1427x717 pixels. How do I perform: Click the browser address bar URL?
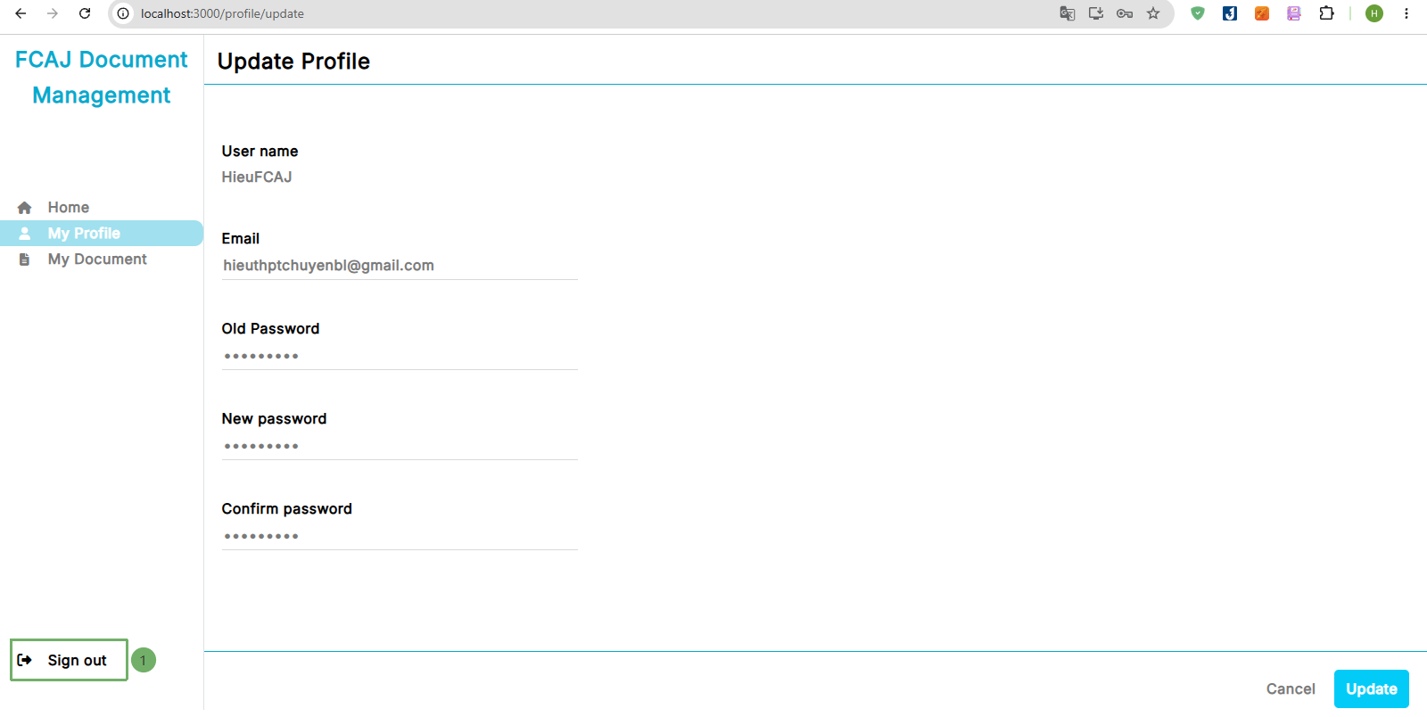pos(222,13)
